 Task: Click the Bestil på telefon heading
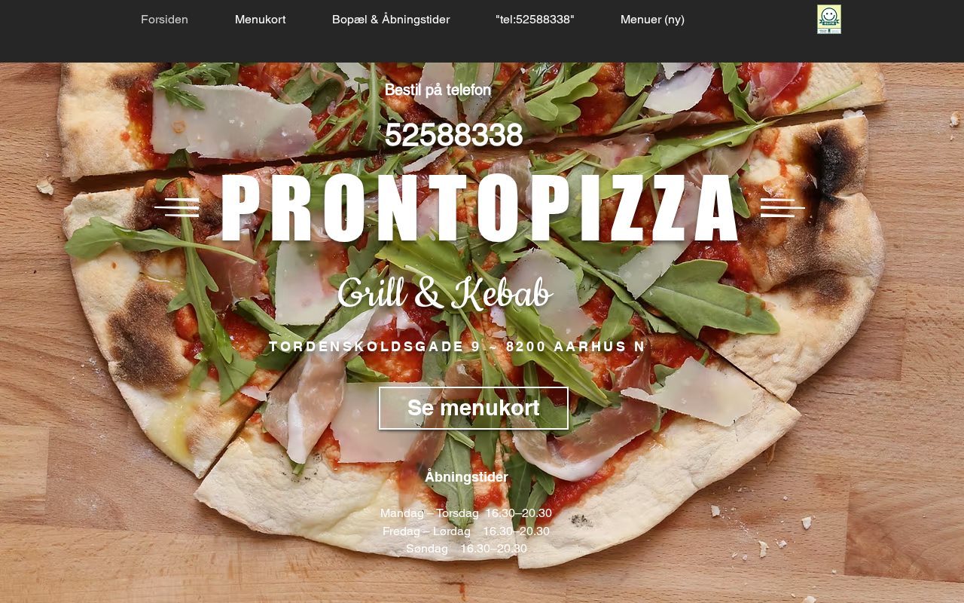[x=438, y=90]
